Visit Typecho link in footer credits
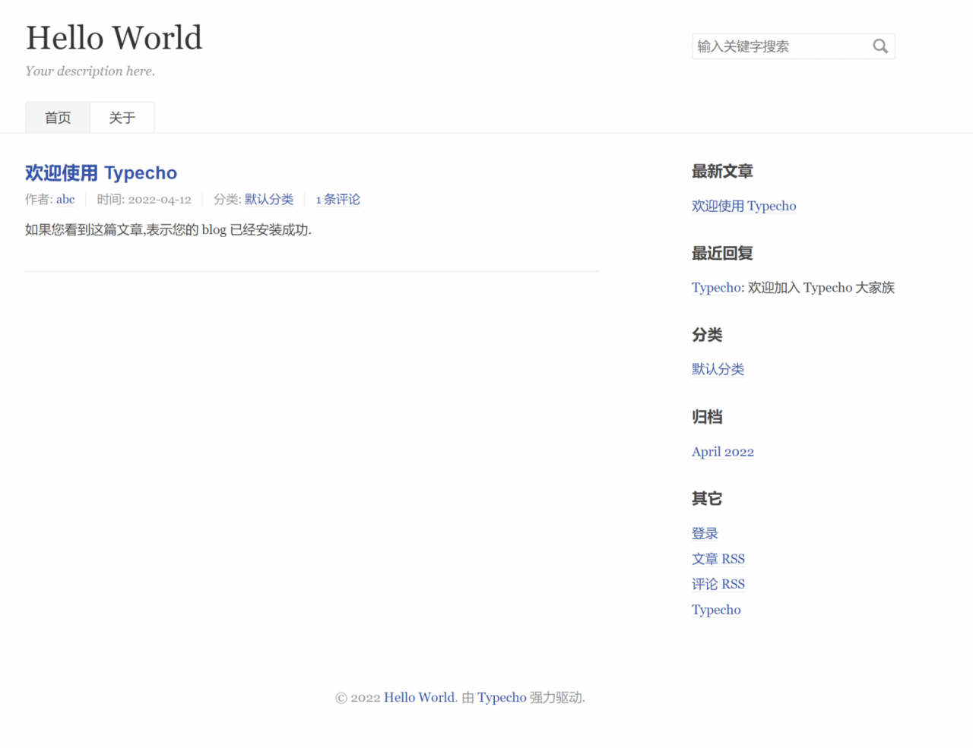The image size is (973, 748). 501,697
